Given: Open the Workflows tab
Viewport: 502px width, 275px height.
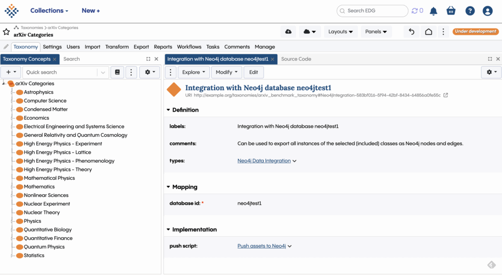Looking at the screenshot, I should tap(189, 47).
